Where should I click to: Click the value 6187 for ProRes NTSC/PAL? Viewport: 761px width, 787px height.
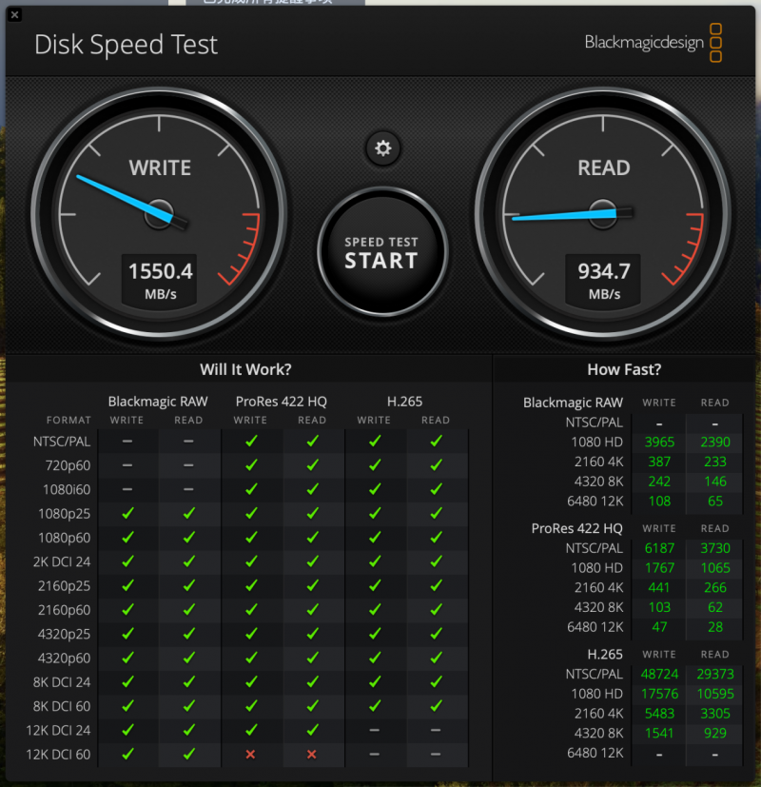point(659,548)
